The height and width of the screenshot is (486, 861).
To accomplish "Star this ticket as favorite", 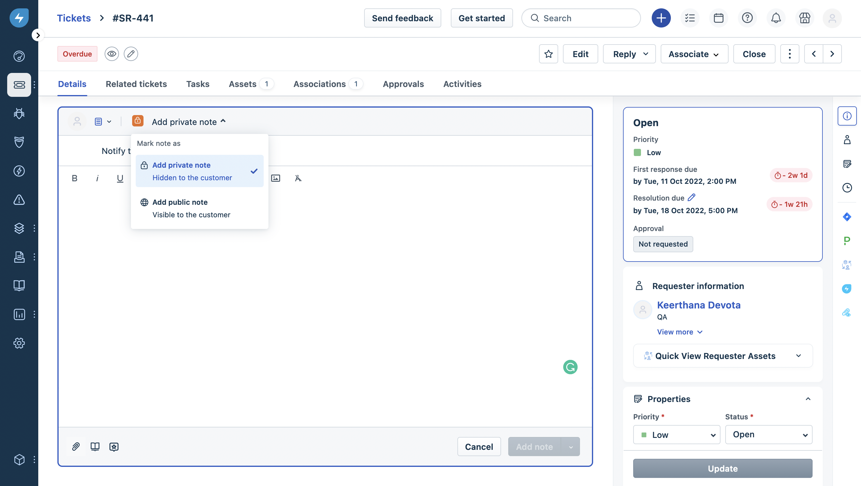I will 549,54.
